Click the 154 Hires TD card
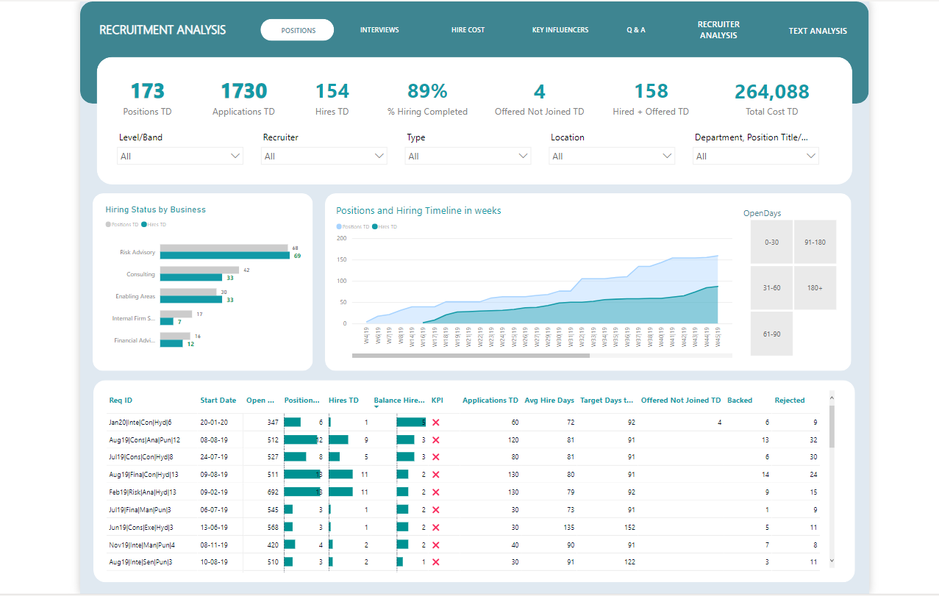Screen dimensions: 939x596 pyautogui.click(x=332, y=100)
